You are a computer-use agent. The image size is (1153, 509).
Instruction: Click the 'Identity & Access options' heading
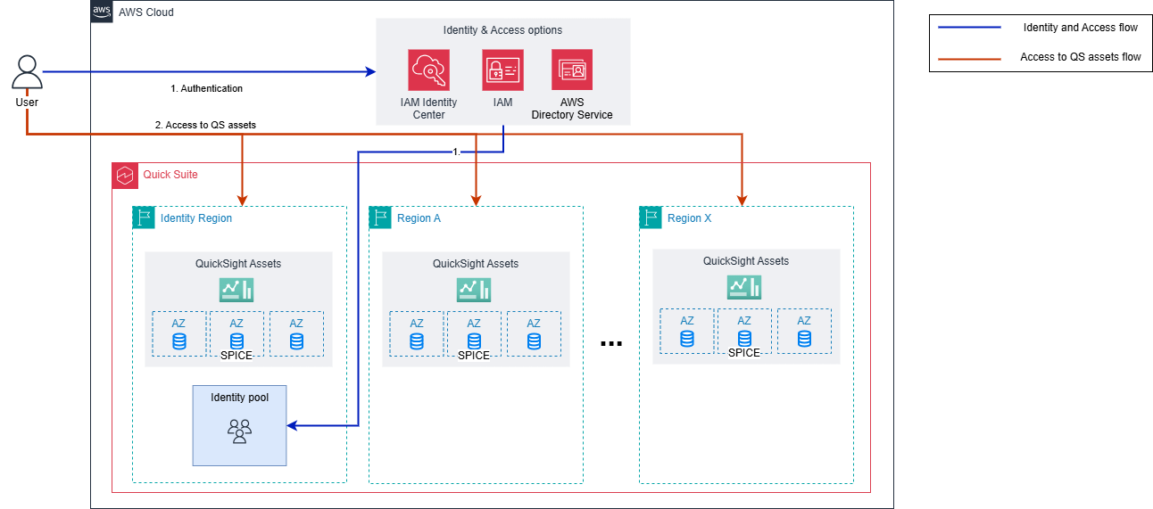point(503,30)
